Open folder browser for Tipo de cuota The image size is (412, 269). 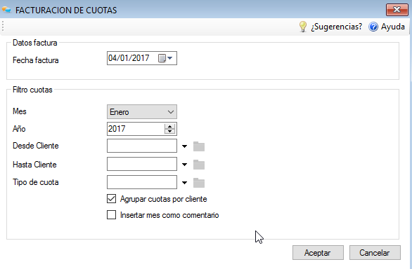[199, 183]
